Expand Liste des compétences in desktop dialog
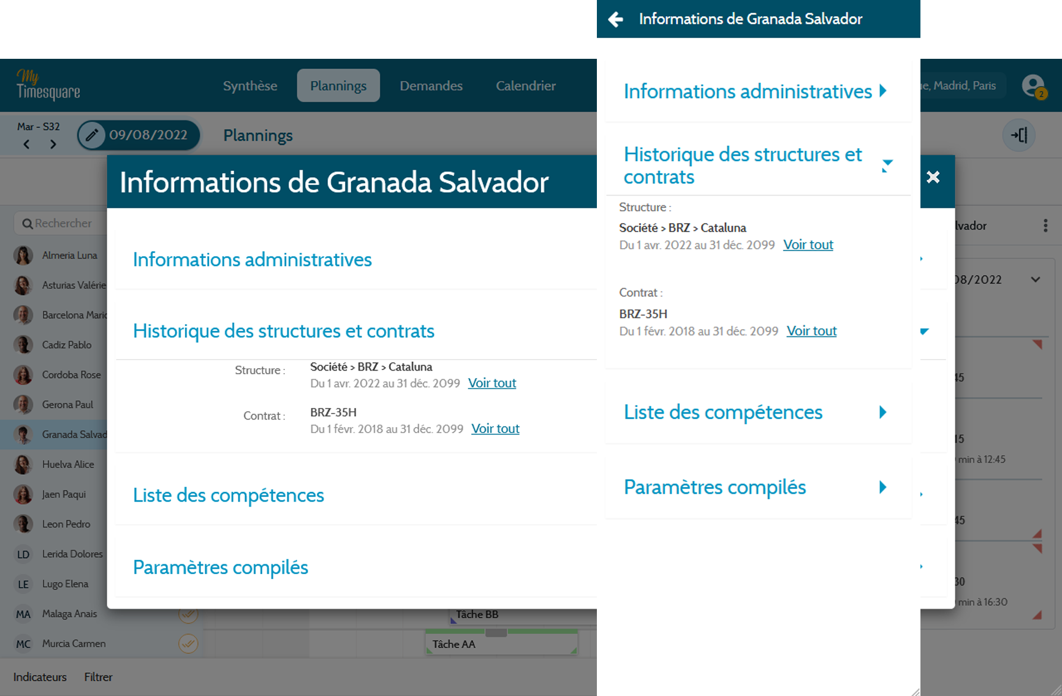 [229, 495]
